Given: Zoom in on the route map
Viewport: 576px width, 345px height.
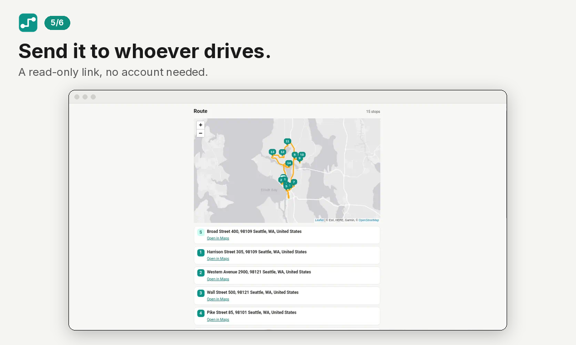Looking at the screenshot, I should point(200,125).
